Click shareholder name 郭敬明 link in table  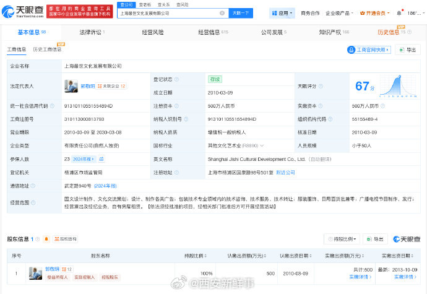tap(52, 269)
